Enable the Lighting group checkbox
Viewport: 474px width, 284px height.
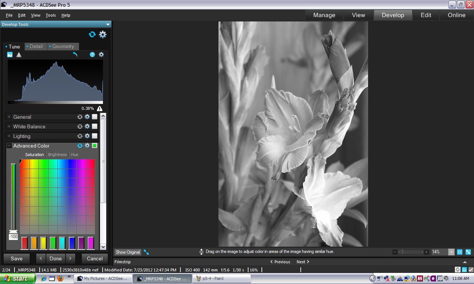[95, 136]
